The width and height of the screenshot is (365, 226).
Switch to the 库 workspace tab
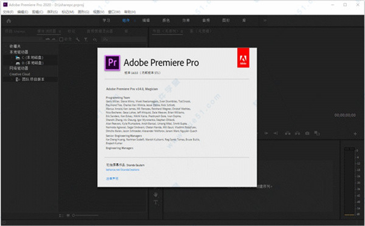[244, 20]
